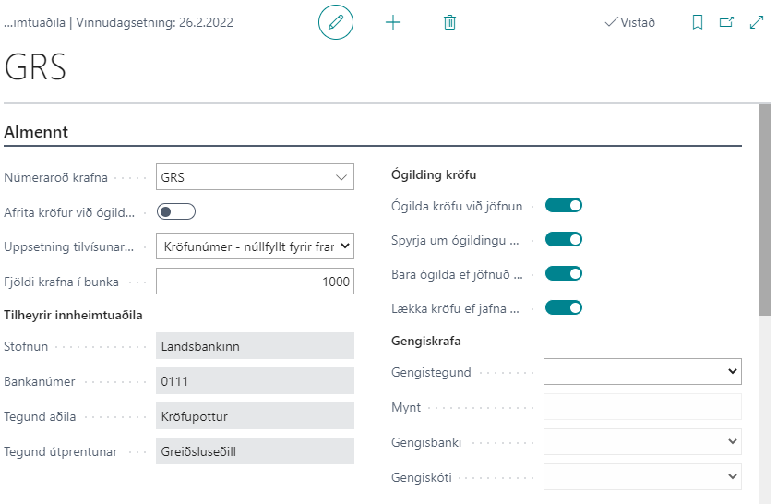
Task: Switch off Lækka kröfu ef jafna toggle
Action: pyautogui.click(x=564, y=307)
